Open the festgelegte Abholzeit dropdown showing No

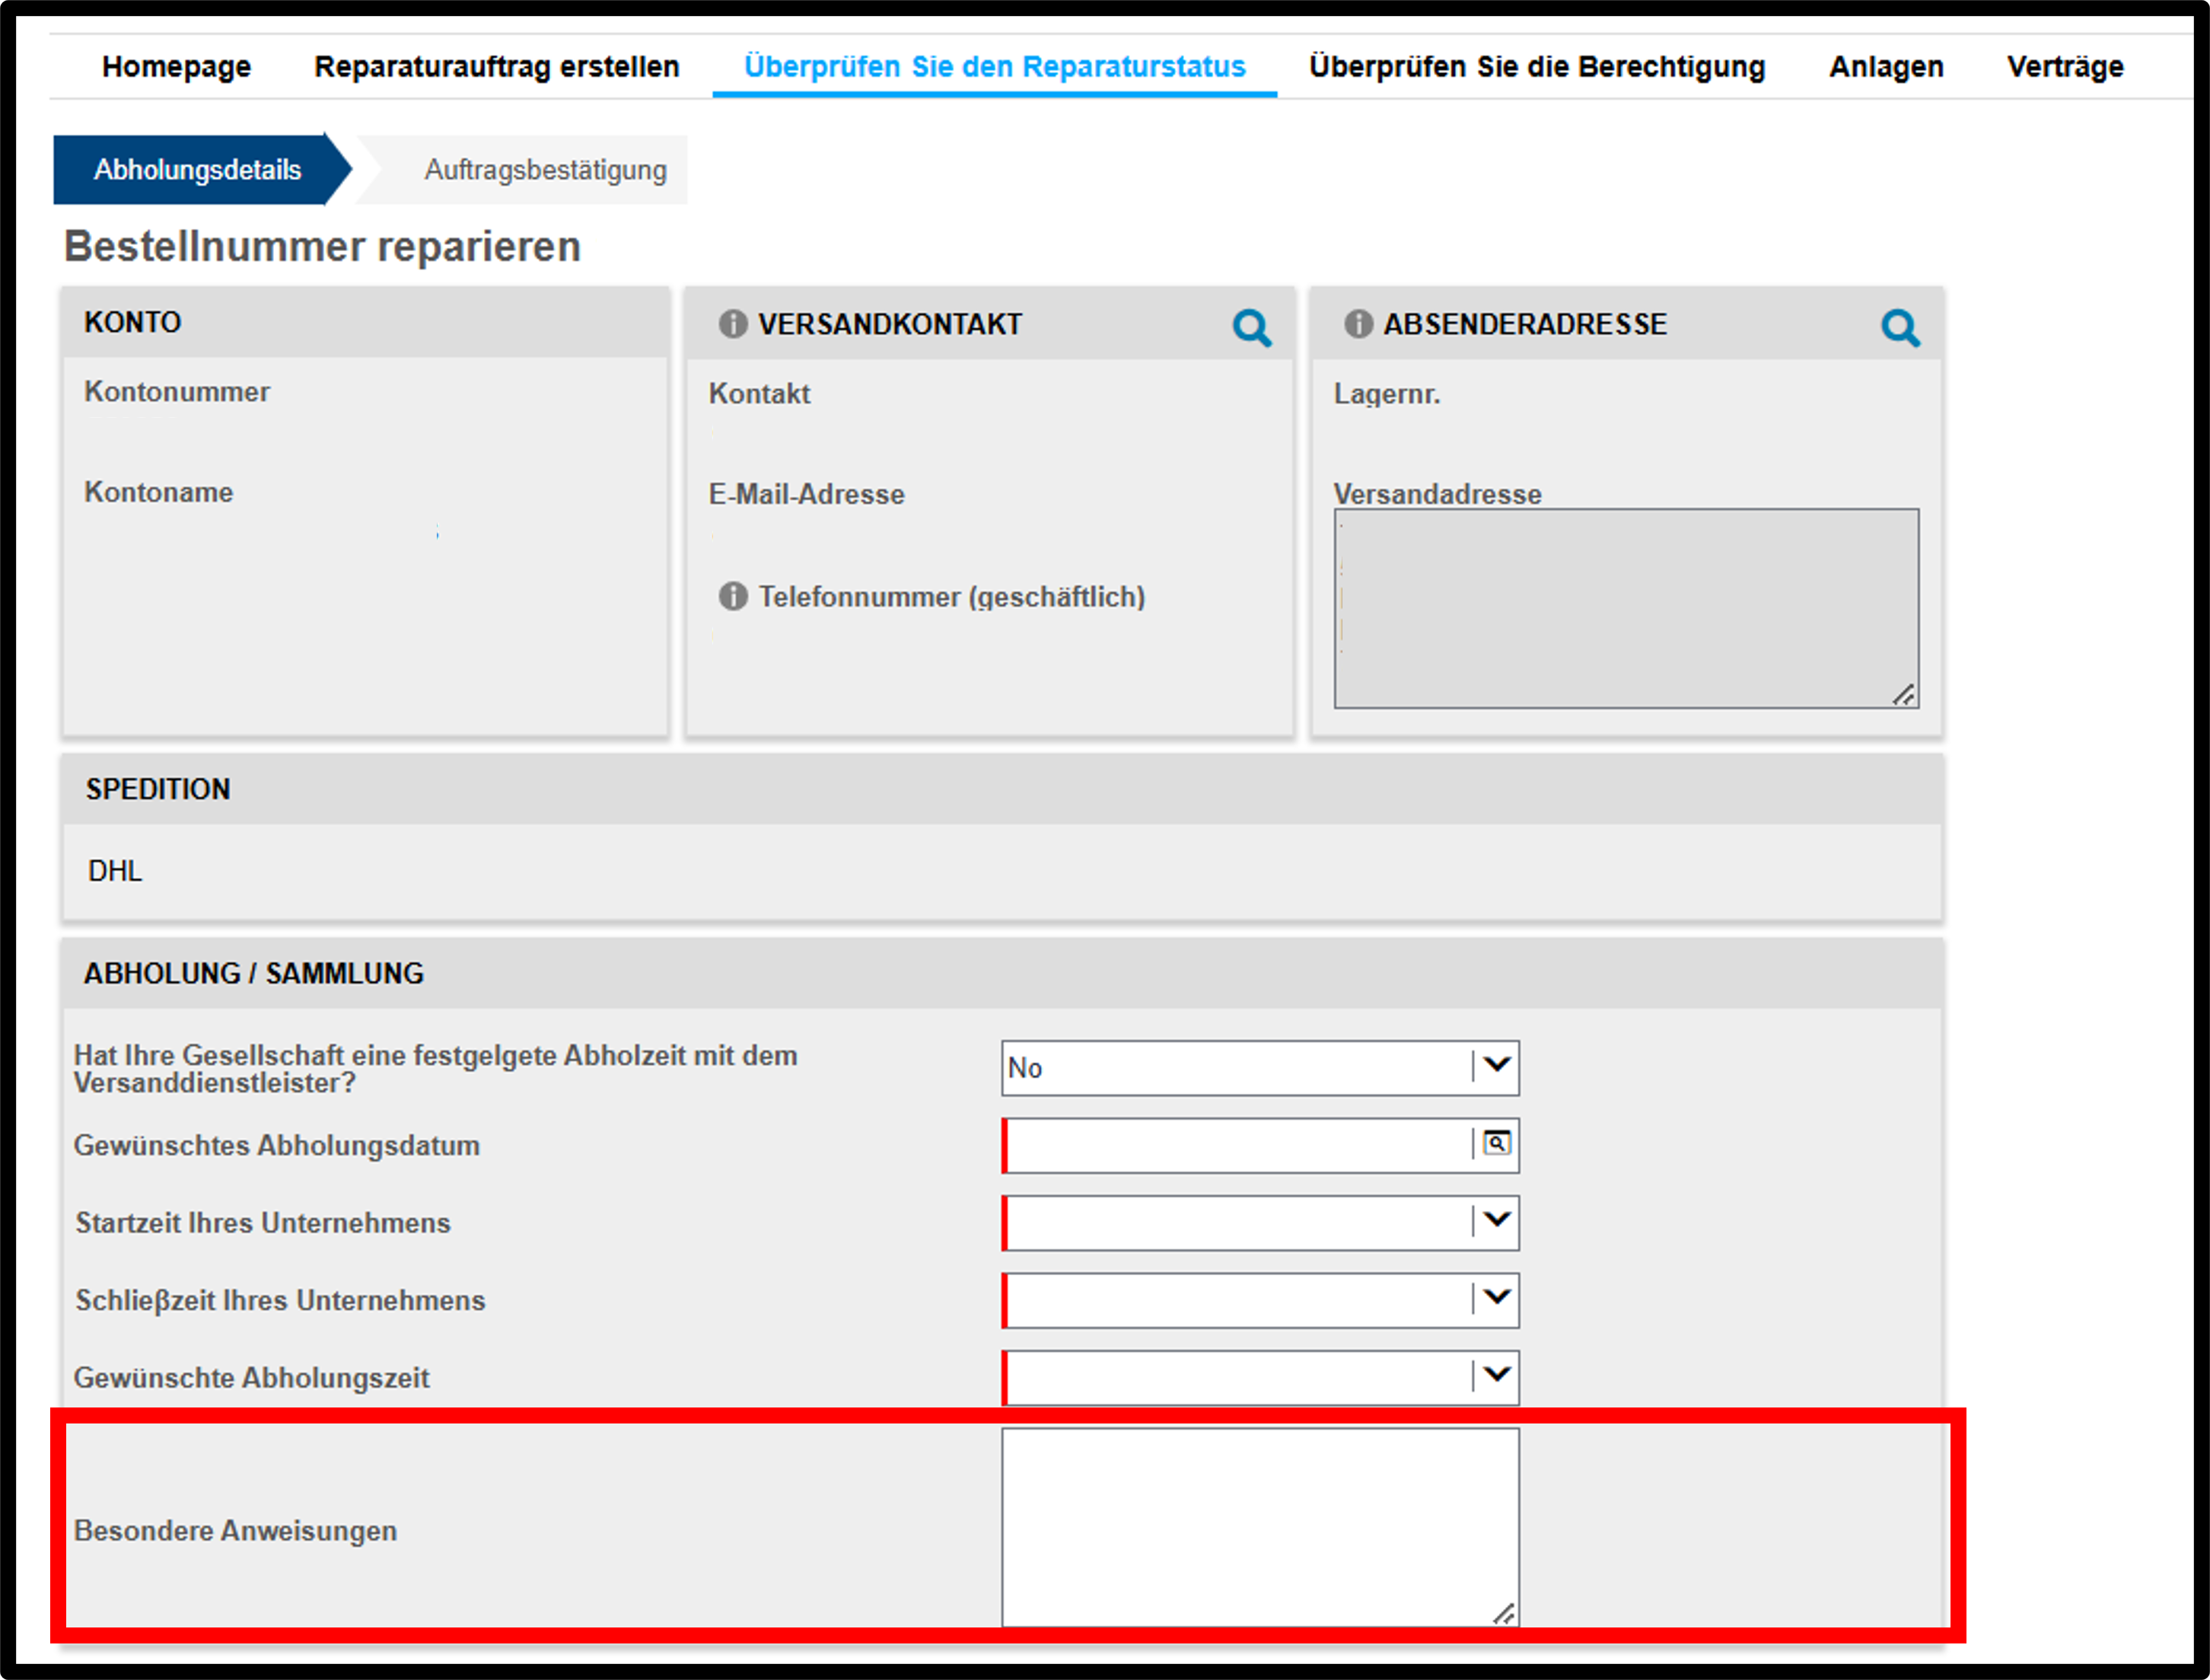tap(1260, 1068)
